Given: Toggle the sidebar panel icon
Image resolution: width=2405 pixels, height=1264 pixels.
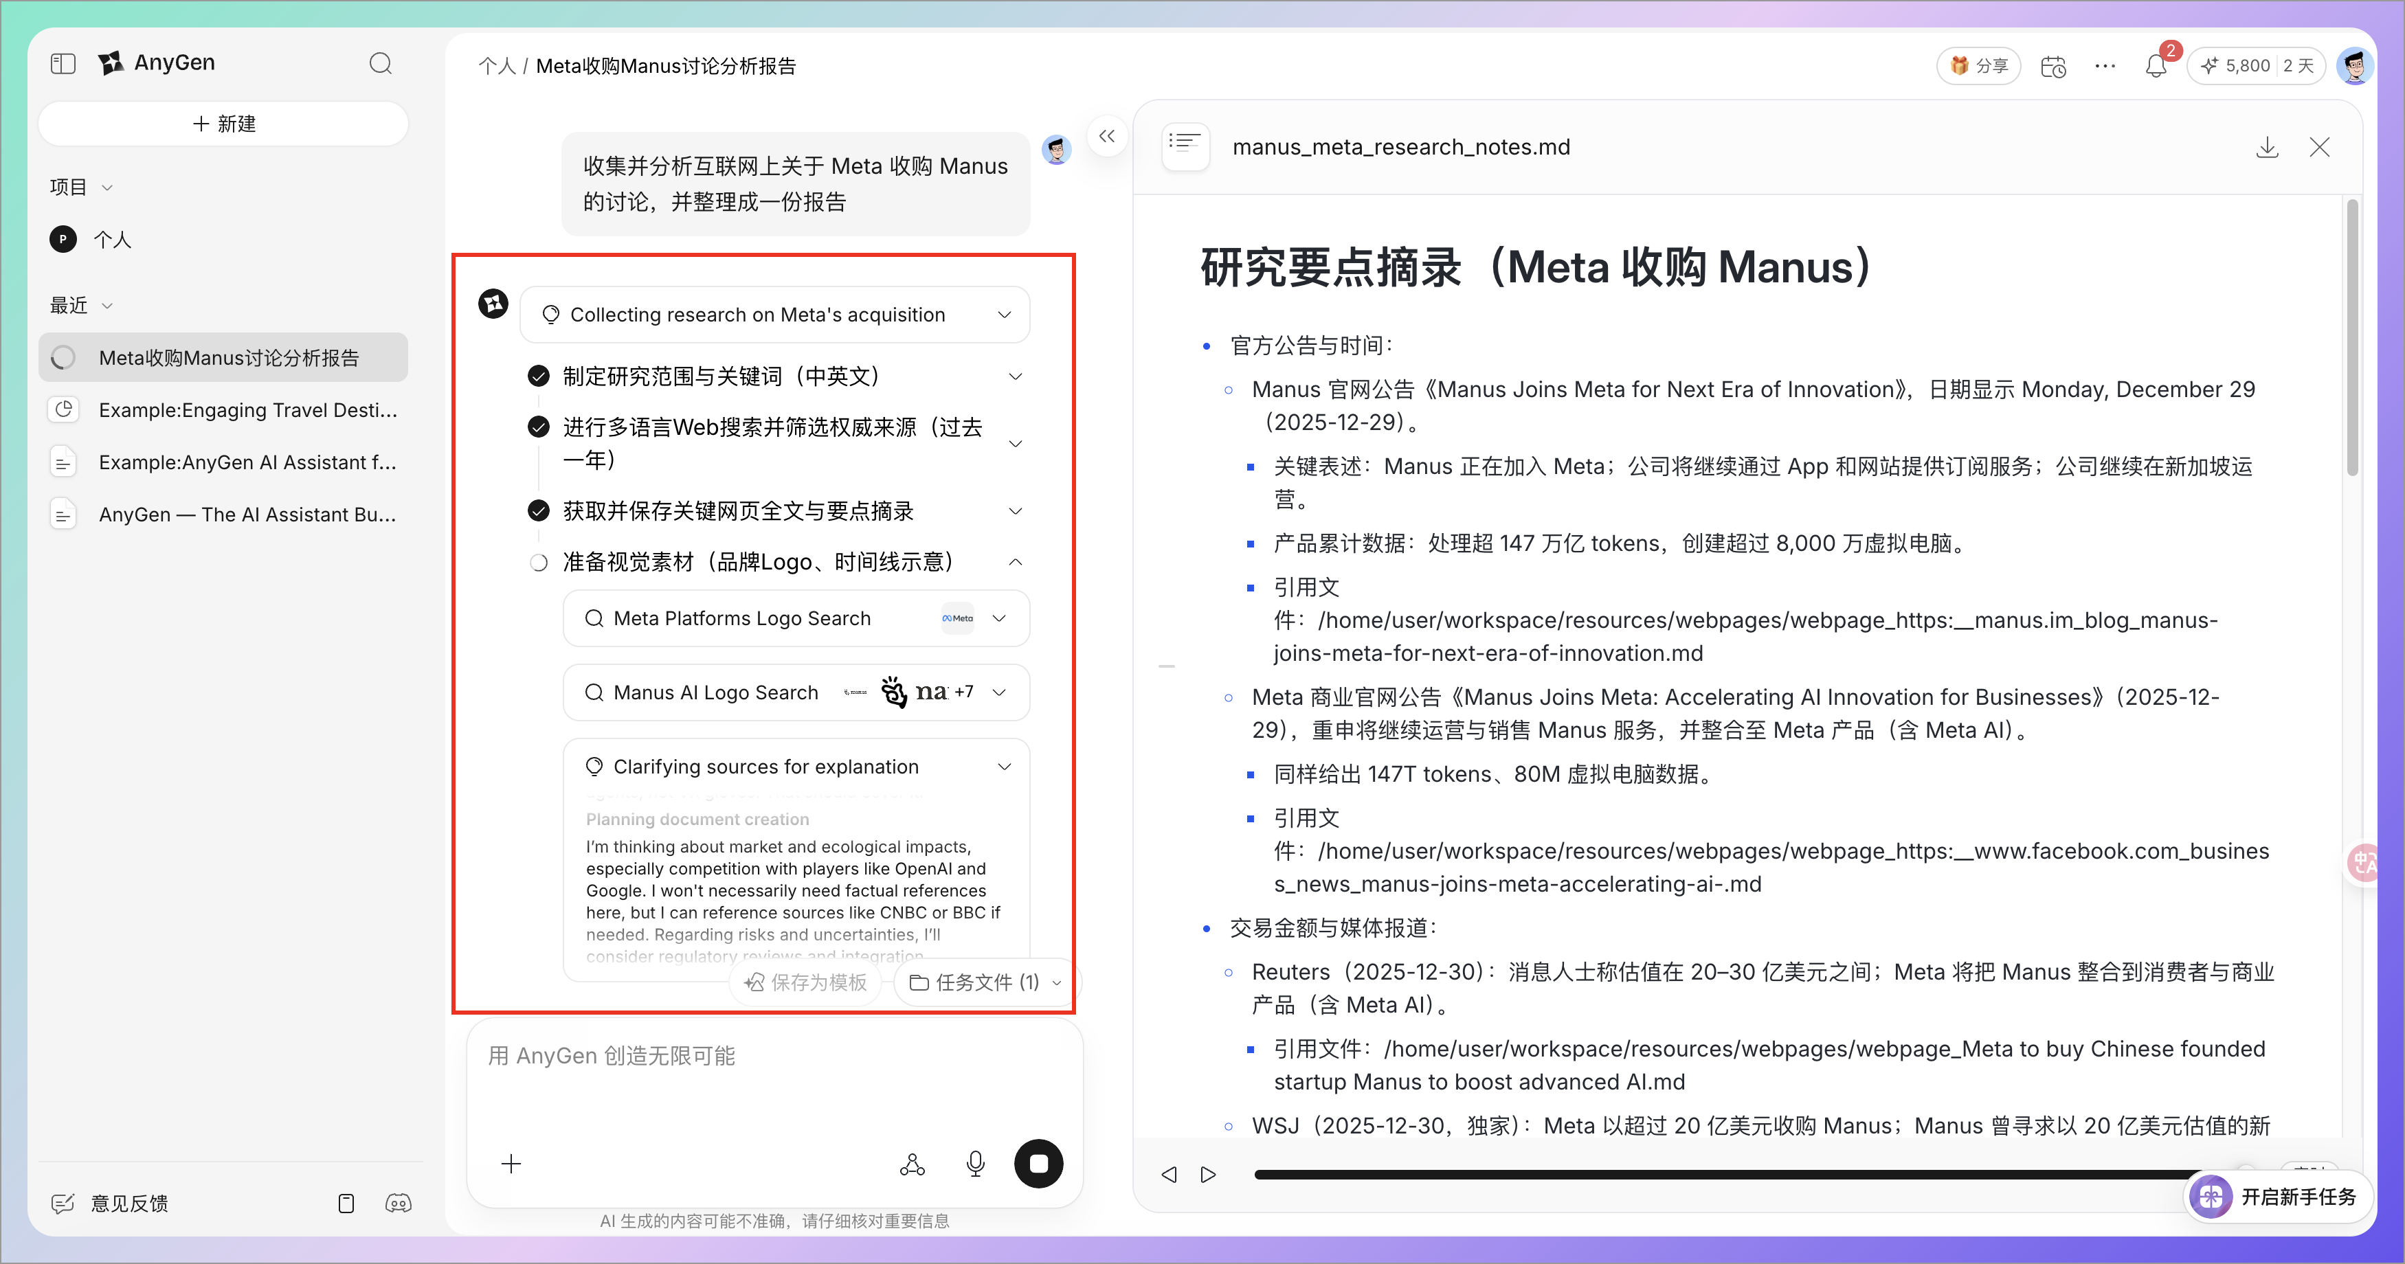Looking at the screenshot, I should (x=63, y=63).
